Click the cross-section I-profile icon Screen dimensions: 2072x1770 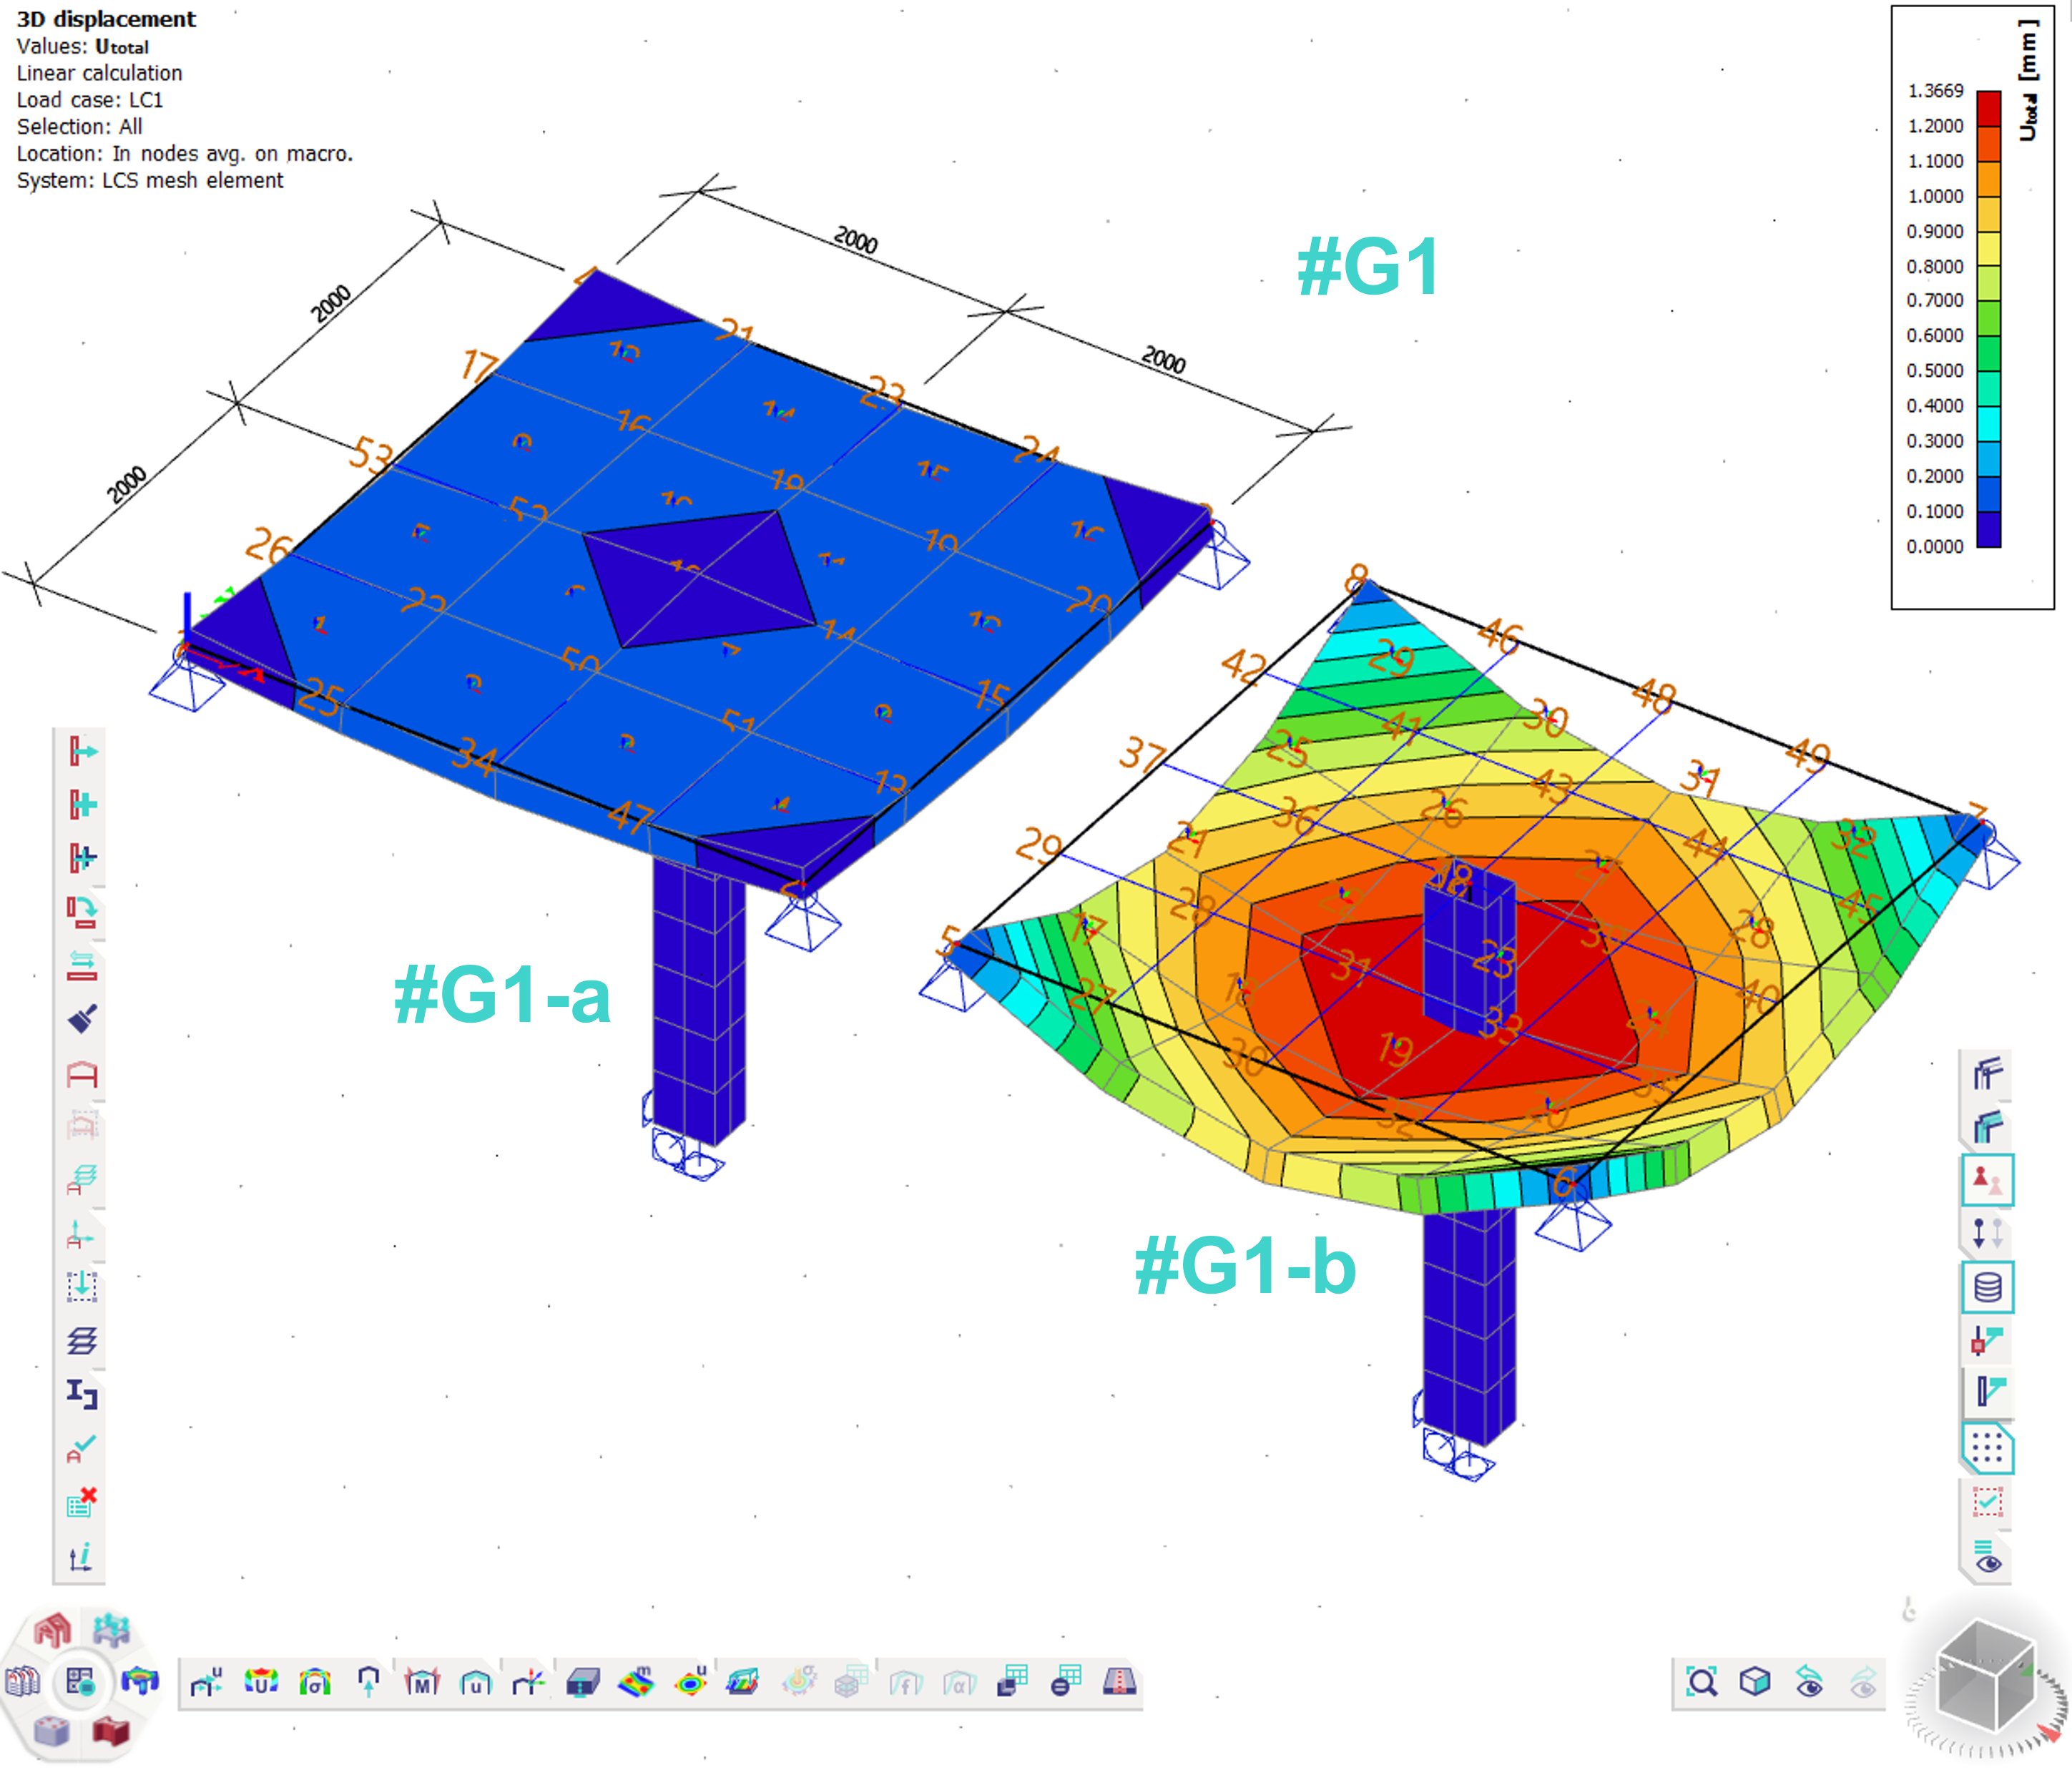[82, 1393]
